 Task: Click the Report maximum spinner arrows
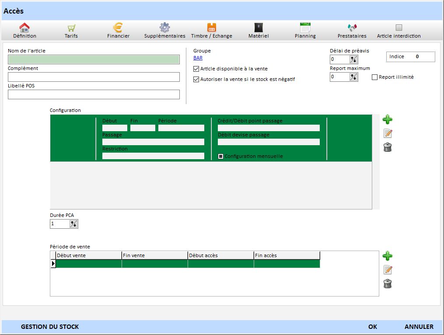353,77
